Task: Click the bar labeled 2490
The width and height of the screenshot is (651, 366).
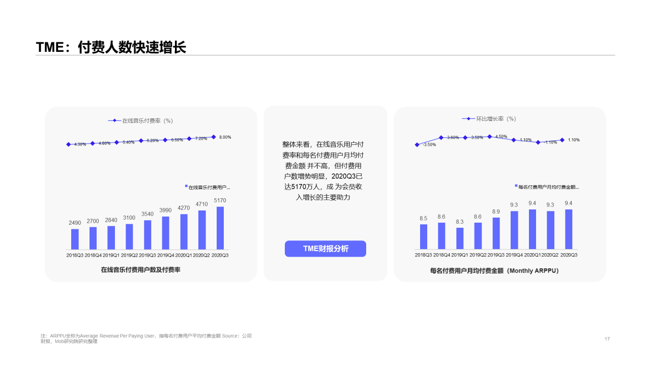Action: (x=75, y=239)
